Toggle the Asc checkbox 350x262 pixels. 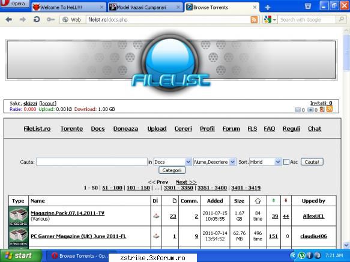click(286, 162)
